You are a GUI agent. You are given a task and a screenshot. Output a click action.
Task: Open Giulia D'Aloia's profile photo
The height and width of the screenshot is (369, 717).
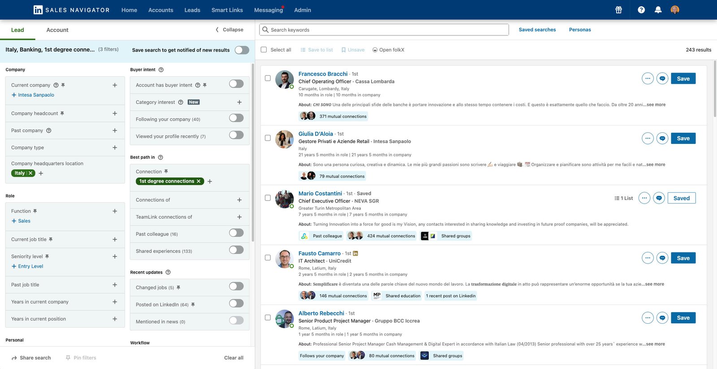pos(285,139)
